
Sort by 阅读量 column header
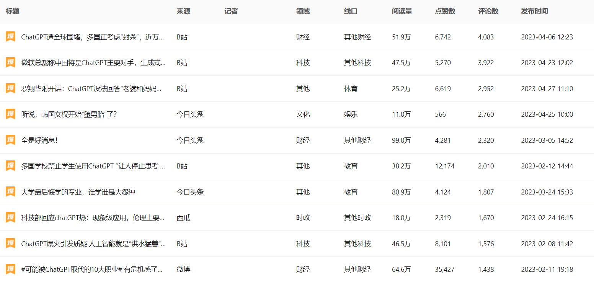(x=402, y=11)
